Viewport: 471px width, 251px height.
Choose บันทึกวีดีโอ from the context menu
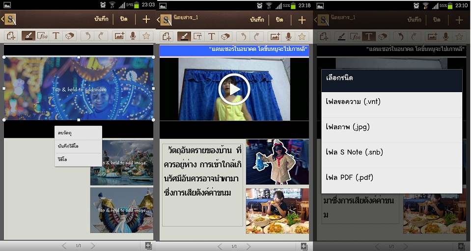(x=78, y=147)
